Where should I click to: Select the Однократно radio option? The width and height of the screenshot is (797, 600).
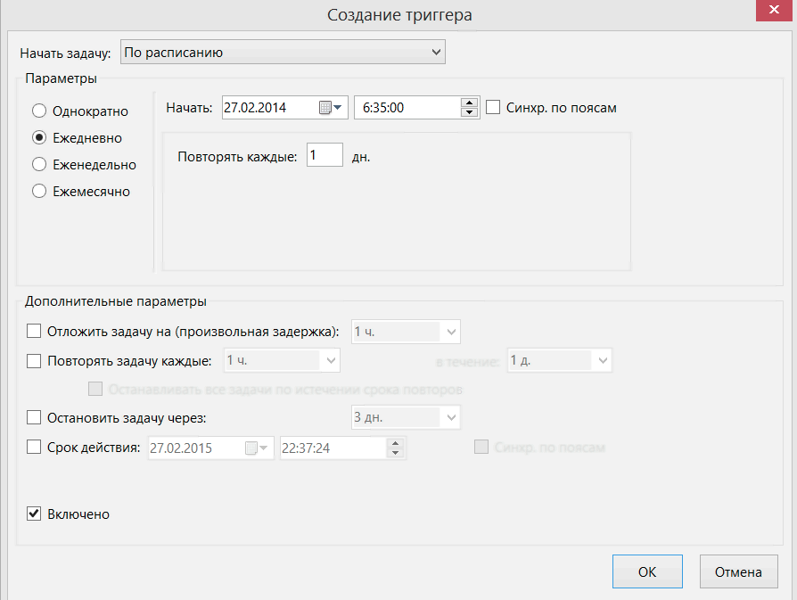point(39,111)
